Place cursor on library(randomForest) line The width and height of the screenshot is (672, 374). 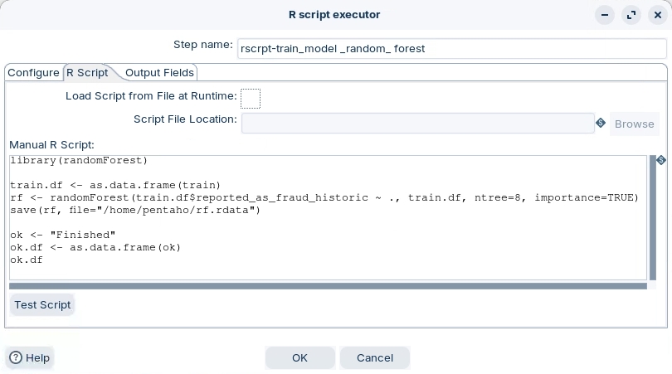click(79, 160)
